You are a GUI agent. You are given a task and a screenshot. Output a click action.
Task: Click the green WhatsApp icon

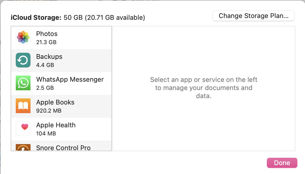[x=23, y=83]
